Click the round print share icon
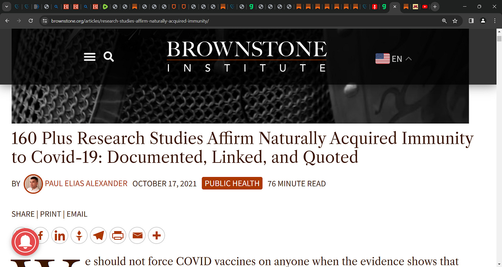This screenshot has width=502, height=267. pos(118,236)
